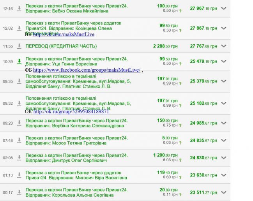The image size is (253, 201).
Task: Open the vk.com/maksMustLive link
Action: (x=64, y=34)
